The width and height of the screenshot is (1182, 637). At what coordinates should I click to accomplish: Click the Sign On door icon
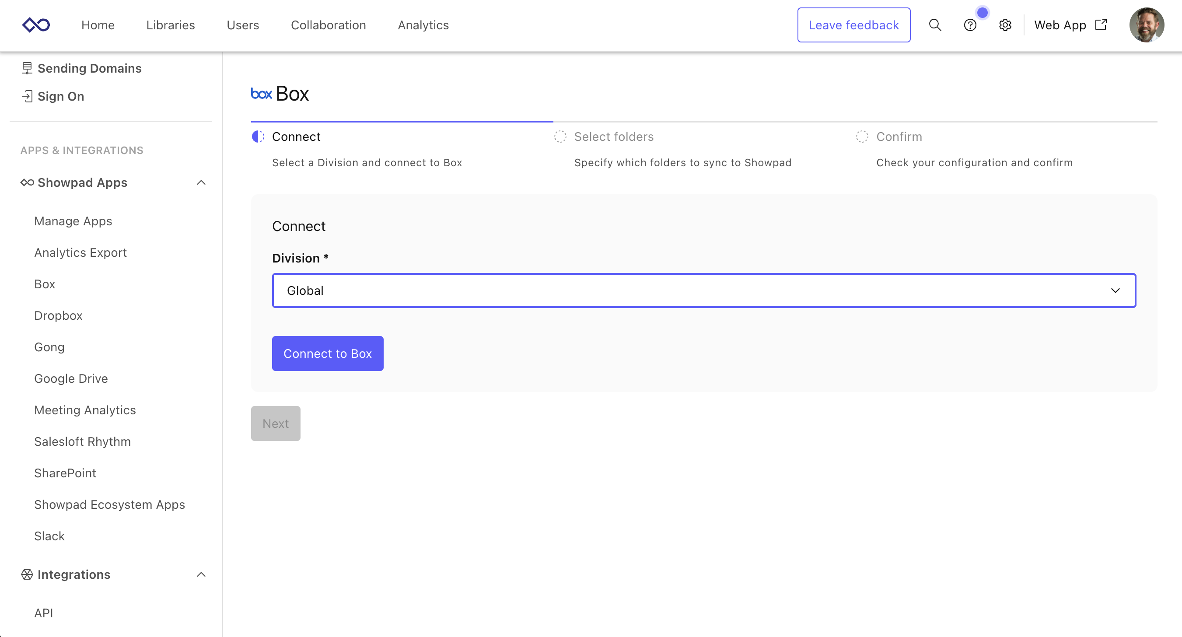(x=27, y=96)
